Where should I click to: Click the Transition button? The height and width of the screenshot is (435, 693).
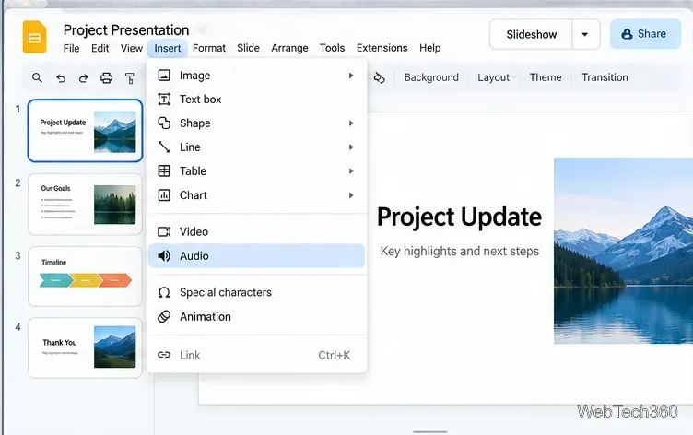coord(605,77)
